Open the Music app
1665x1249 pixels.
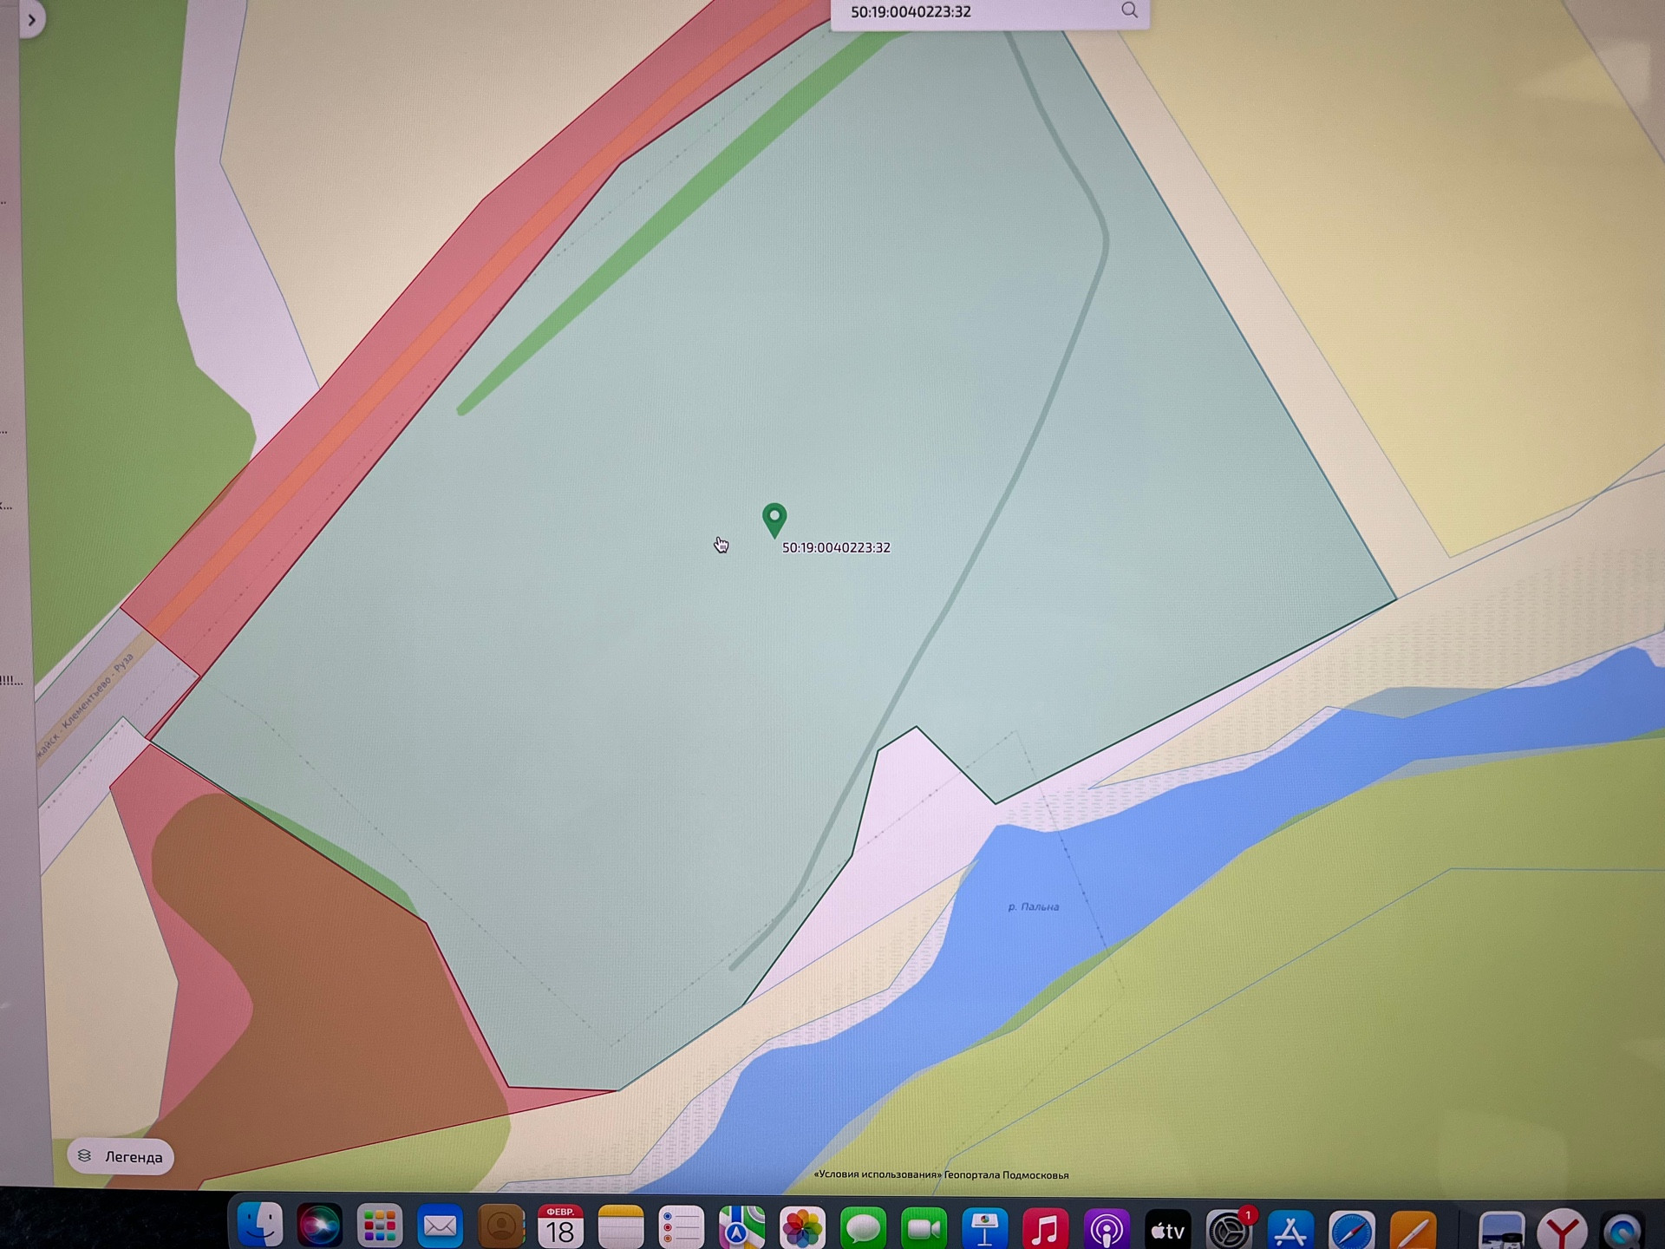1045,1227
